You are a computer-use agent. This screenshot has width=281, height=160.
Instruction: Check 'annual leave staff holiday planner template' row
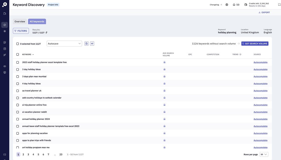[18, 126]
